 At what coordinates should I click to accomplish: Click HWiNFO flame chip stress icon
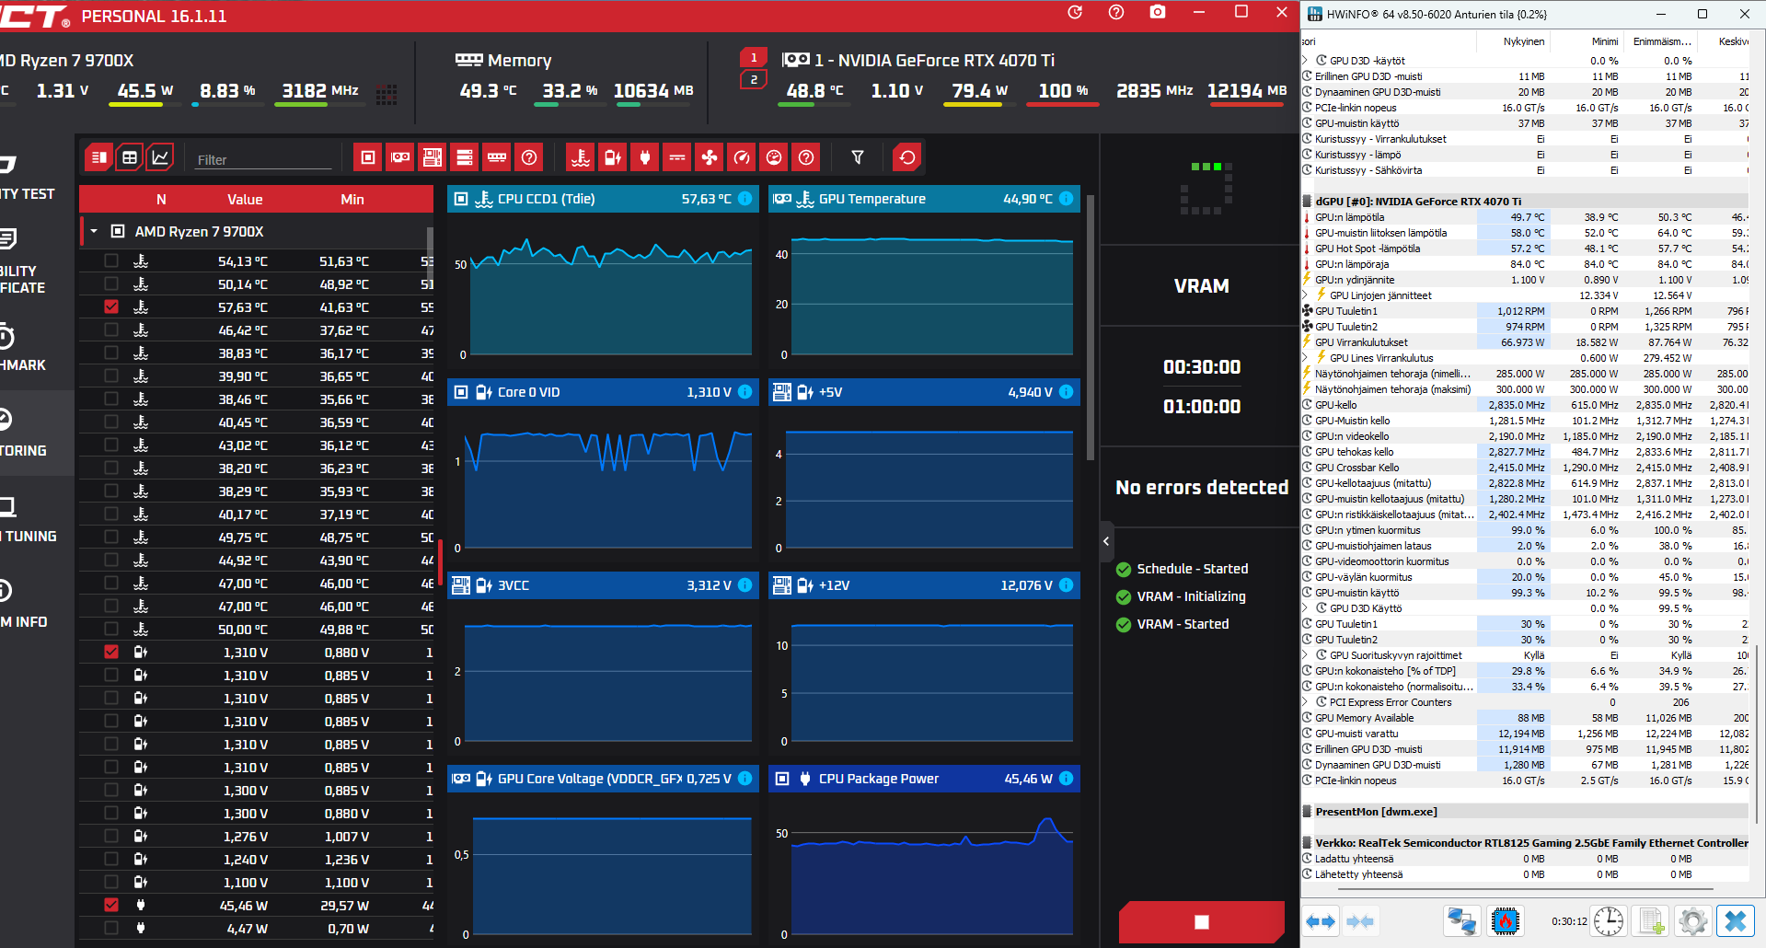[1506, 920]
